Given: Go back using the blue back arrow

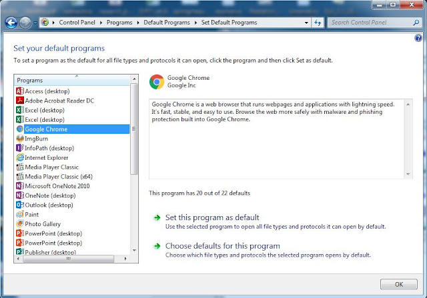Looking at the screenshot, I should coord(11,23).
